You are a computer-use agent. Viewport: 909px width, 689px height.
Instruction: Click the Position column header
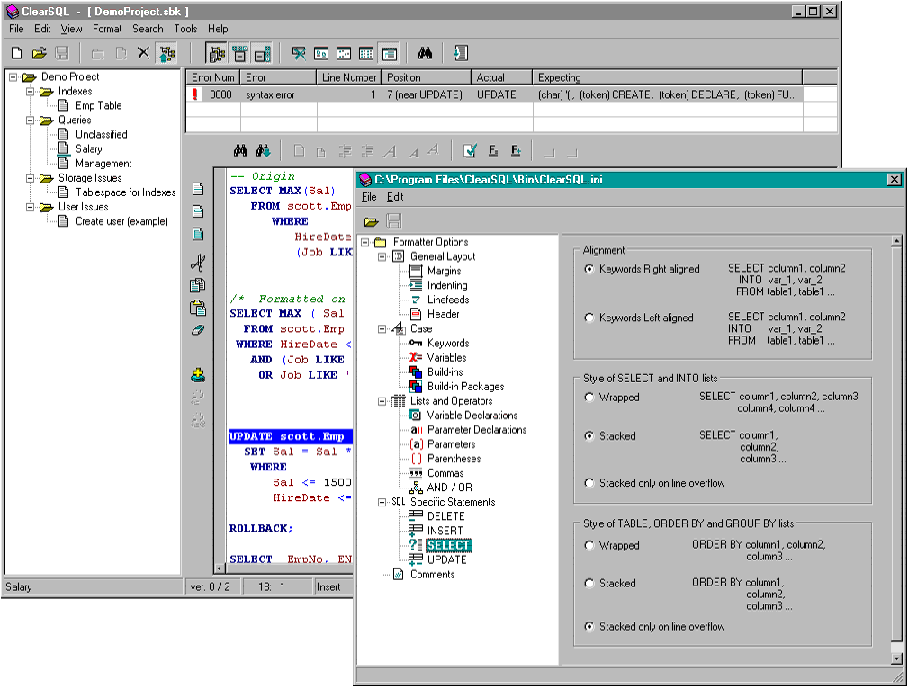(x=427, y=77)
